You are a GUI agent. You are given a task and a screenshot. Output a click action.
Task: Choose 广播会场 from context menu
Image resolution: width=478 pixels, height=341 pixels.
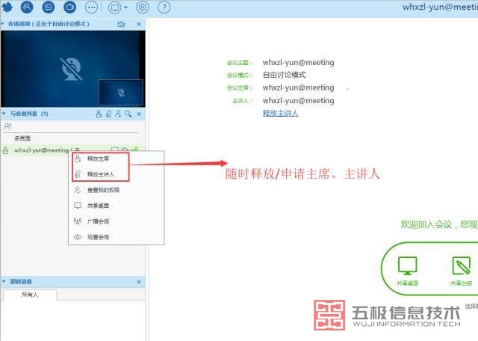click(117, 221)
